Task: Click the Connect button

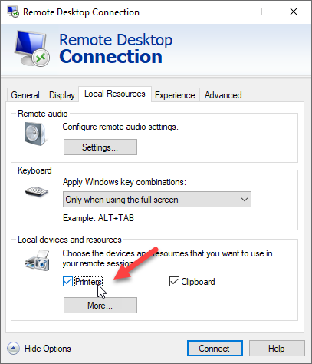Action: [x=215, y=349]
